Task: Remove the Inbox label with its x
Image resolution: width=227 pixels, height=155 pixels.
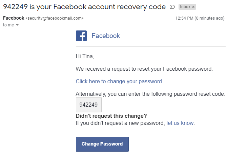Action: click(x=193, y=7)
